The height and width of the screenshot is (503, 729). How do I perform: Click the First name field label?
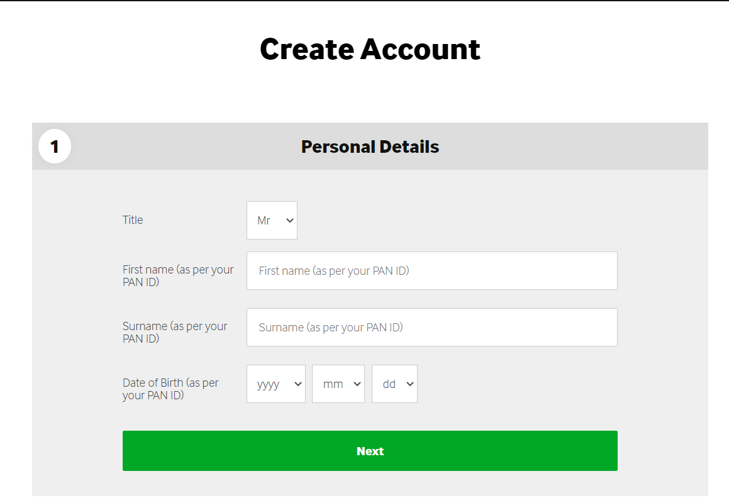(178, 275)
